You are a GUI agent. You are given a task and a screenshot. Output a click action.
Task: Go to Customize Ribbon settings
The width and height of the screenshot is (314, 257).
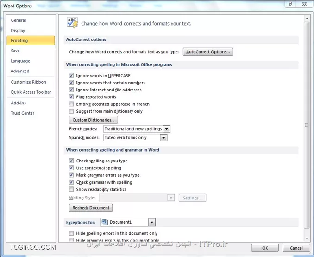point(31,82)
